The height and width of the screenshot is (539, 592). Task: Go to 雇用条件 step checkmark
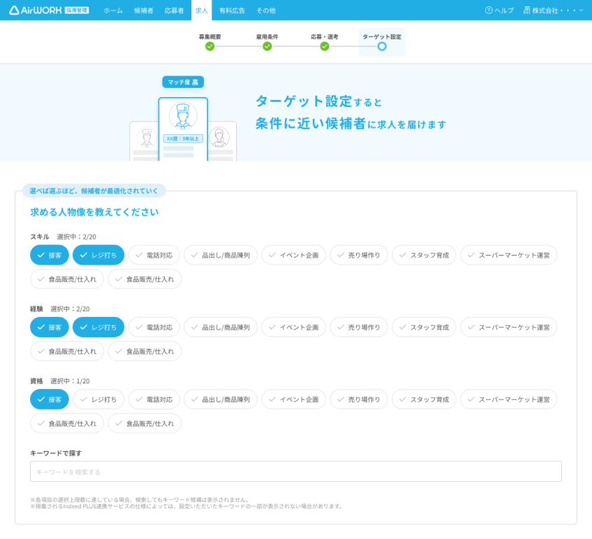(x=267, y=47)
